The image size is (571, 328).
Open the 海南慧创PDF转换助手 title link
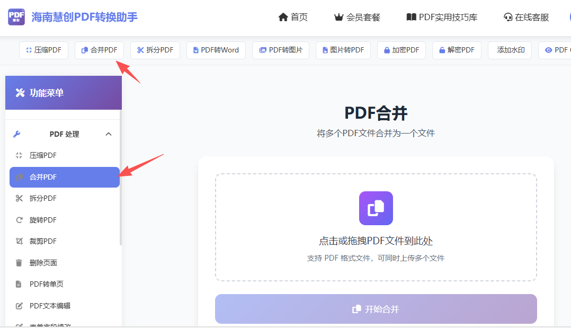pyautogui.click(x=84, y=17)
